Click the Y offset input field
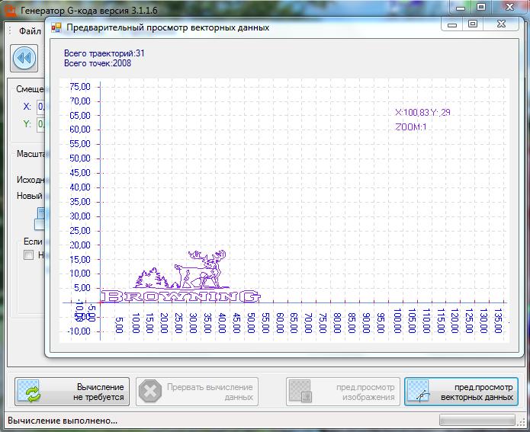 [x=41, y=124]
